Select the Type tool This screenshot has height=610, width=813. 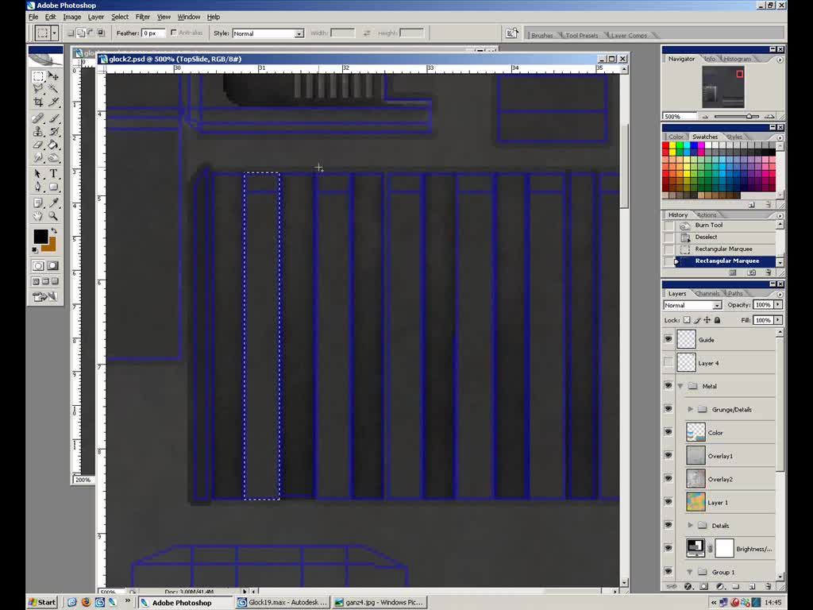(52, 172)
